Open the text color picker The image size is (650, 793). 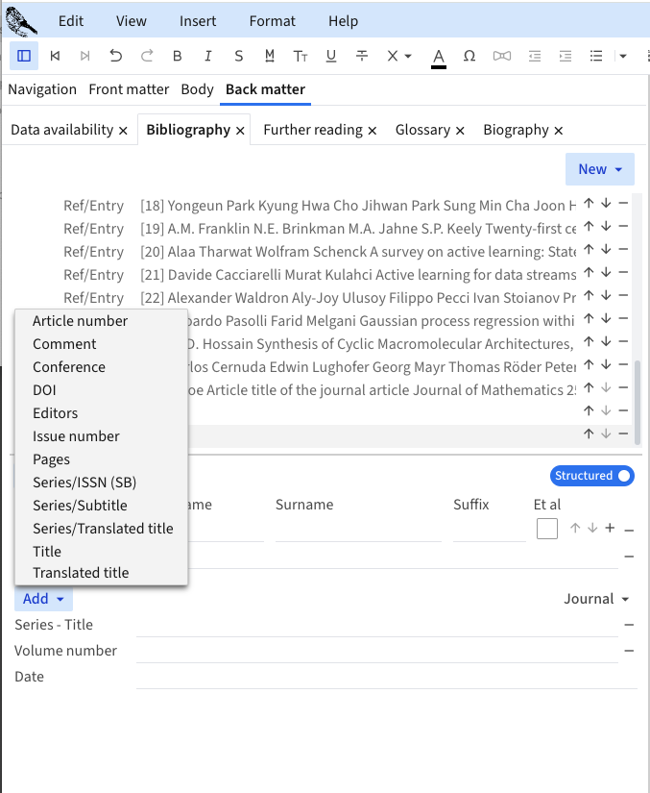439,56
